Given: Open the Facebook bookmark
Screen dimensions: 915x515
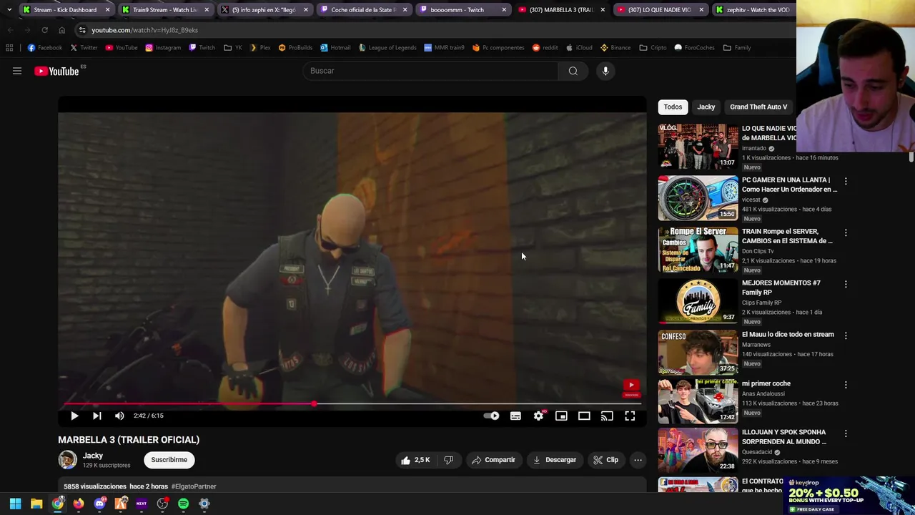Looking at the screenshot, I should [45, 48].
